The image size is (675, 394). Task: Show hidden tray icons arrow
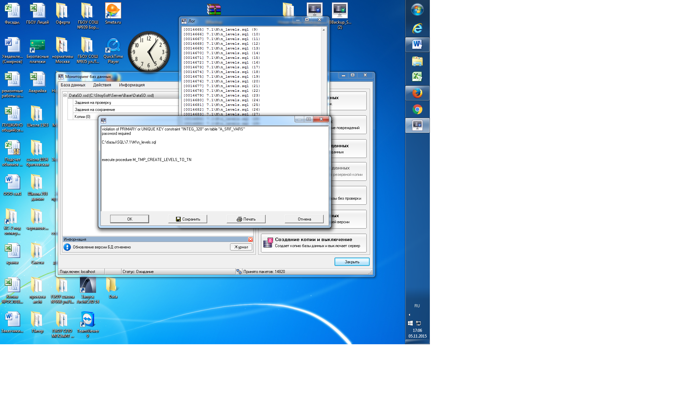409,315
